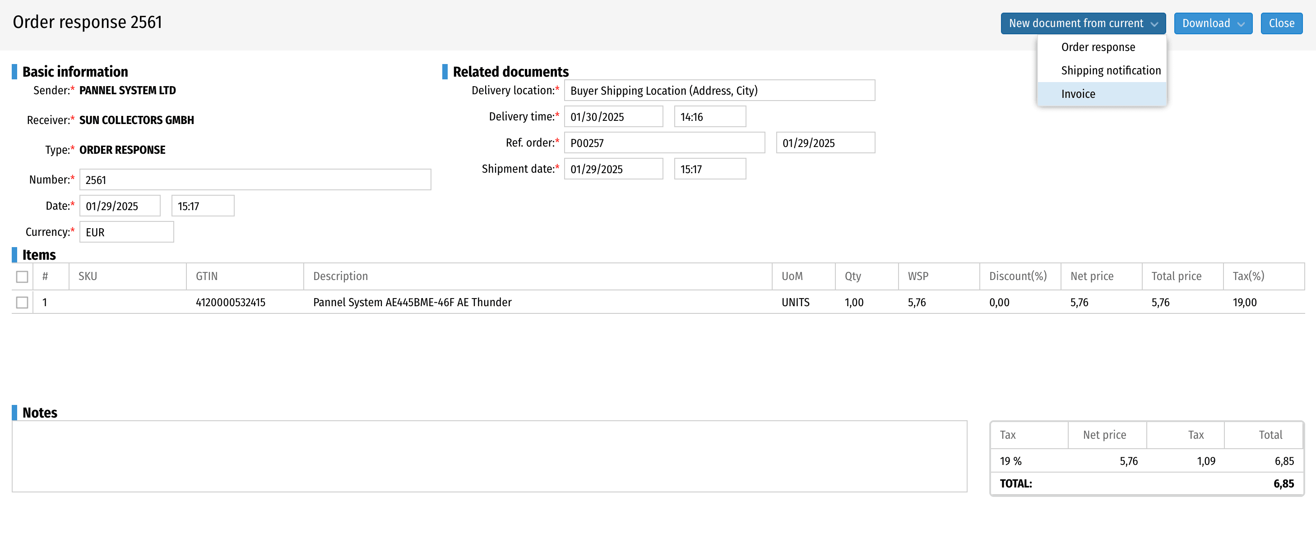The width and height of the screenshot is (1316, 533).
Task: Click the Shipment date field
Action: click(x=613, y=169)
